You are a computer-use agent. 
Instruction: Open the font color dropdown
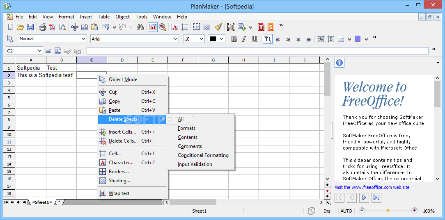[x=222, y=39]
